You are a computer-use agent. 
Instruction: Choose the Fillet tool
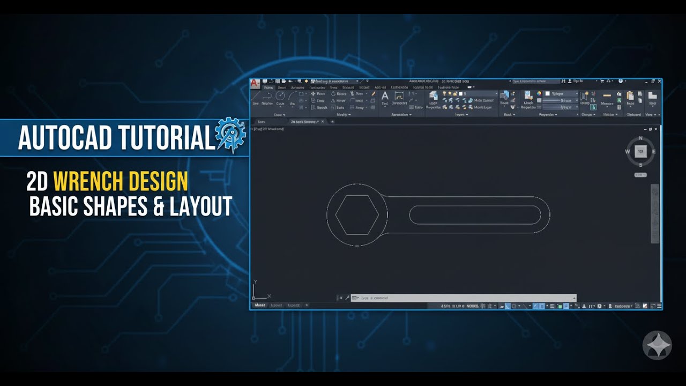pos(356,101)
